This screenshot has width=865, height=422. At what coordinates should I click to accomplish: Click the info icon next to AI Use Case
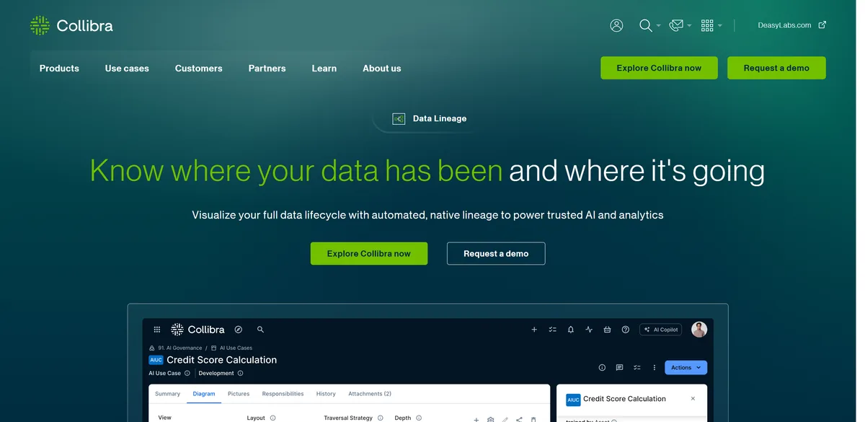[187, 373]
